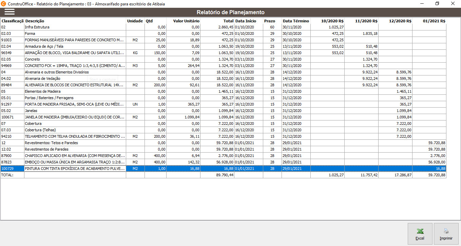Click the UN unit cell
461x246 pixels.
(135, 104)
